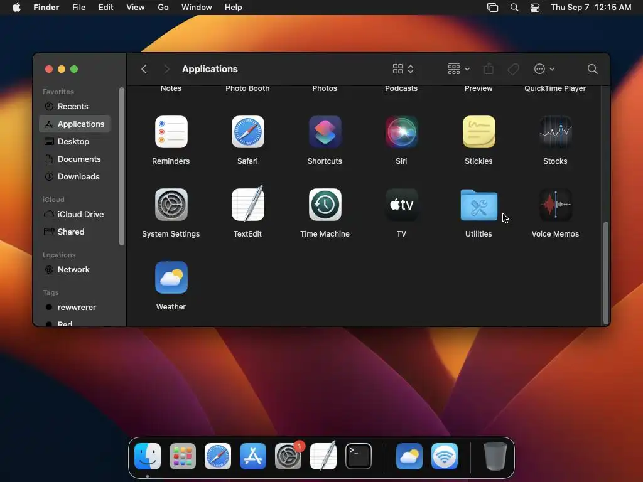
Task: Open the Finder search icon
Action: tap(592, 69)
